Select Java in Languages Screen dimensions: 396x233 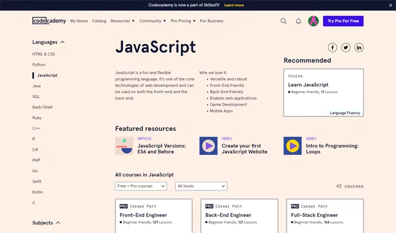[x=36, y=86]
